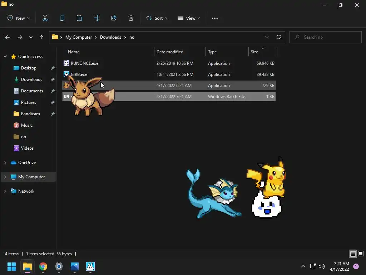
Task: Open the notification badge in tray
Action: tap(356, 266)
